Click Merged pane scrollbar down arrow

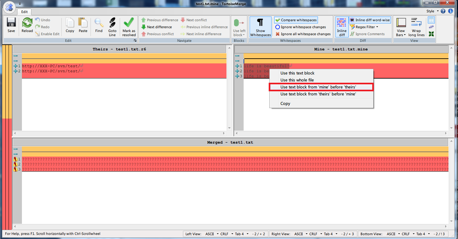451,221
